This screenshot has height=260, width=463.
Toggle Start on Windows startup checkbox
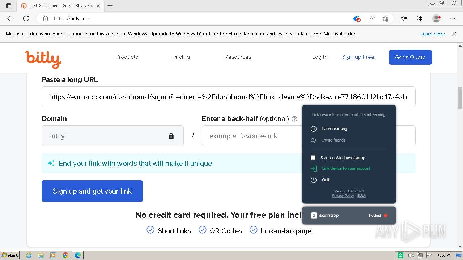pyautogui.click(x=313, y=158)
